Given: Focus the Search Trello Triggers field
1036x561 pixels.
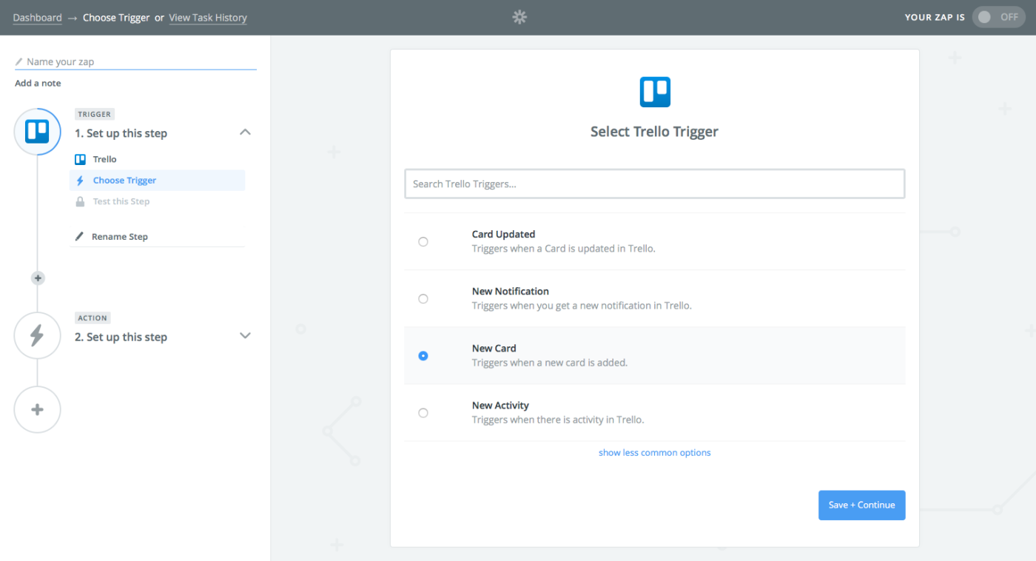Looking at the screenshot, I should tap(655, 184).
